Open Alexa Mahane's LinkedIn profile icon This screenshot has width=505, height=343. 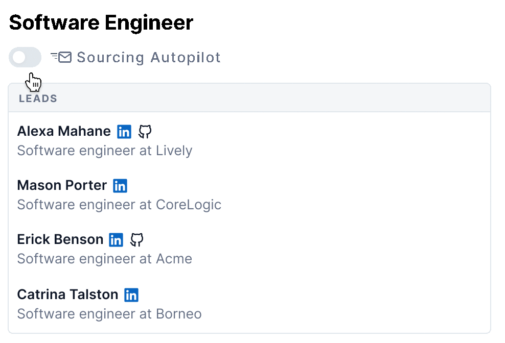click(x=124, y=132)
